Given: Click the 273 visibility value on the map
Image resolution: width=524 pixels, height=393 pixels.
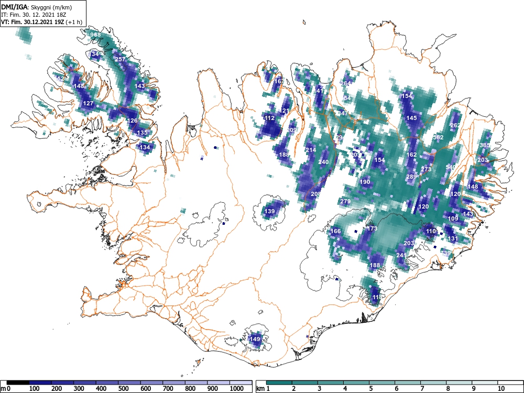Looking at the screenshot, I should (x=426, y=169).
